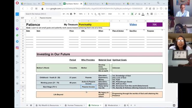Select the Investing in Our Future heading
The width and height of the screenshot is (192, 108).
99,54
